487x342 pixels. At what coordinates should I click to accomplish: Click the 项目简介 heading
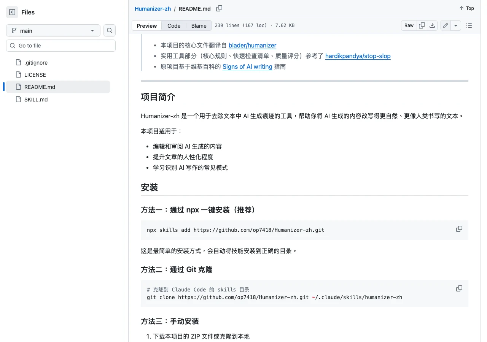point(158,97)
